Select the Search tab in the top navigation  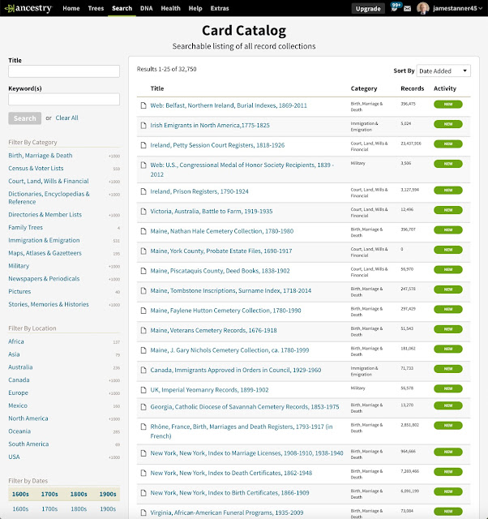pyautogui.click(x=122, y=8)
